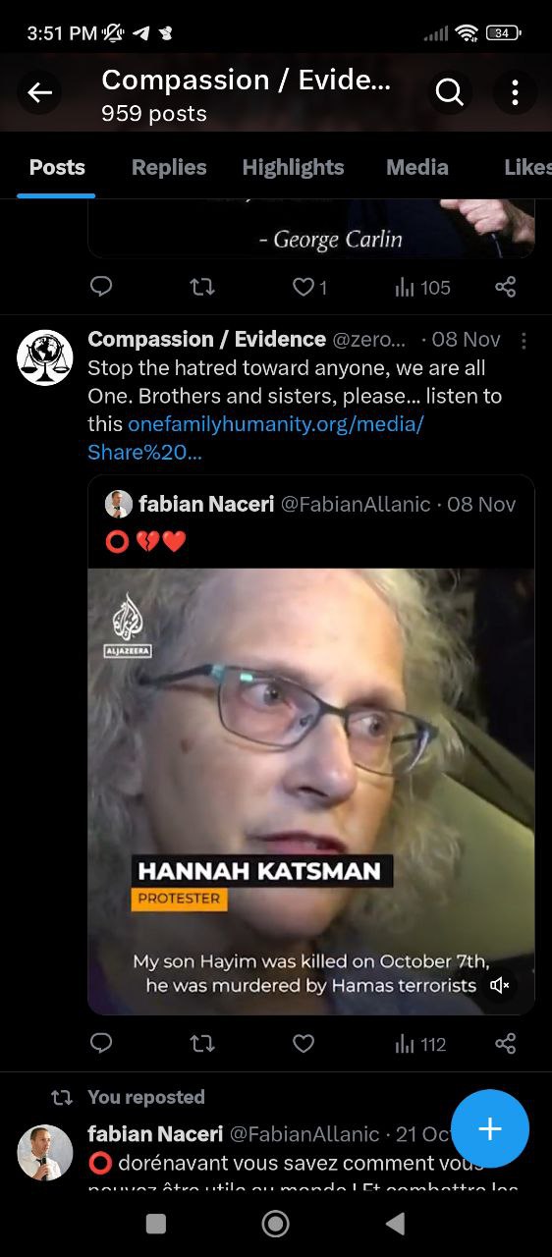Switch to the Replies tab
552x1257 pixels.
169,167
